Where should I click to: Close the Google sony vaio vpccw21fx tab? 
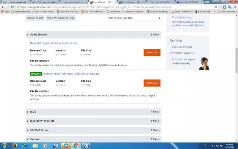pyautogui.click(x=86, y=2)
